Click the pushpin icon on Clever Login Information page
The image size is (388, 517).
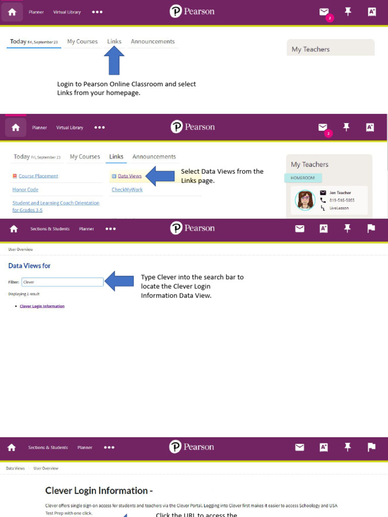pyautogui.click(x=348, y=447)
